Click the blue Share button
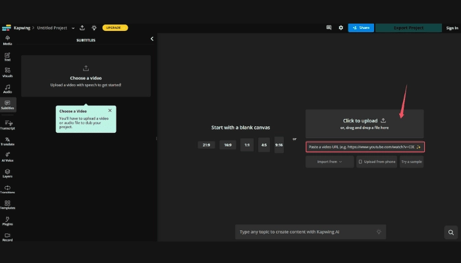 361,28
